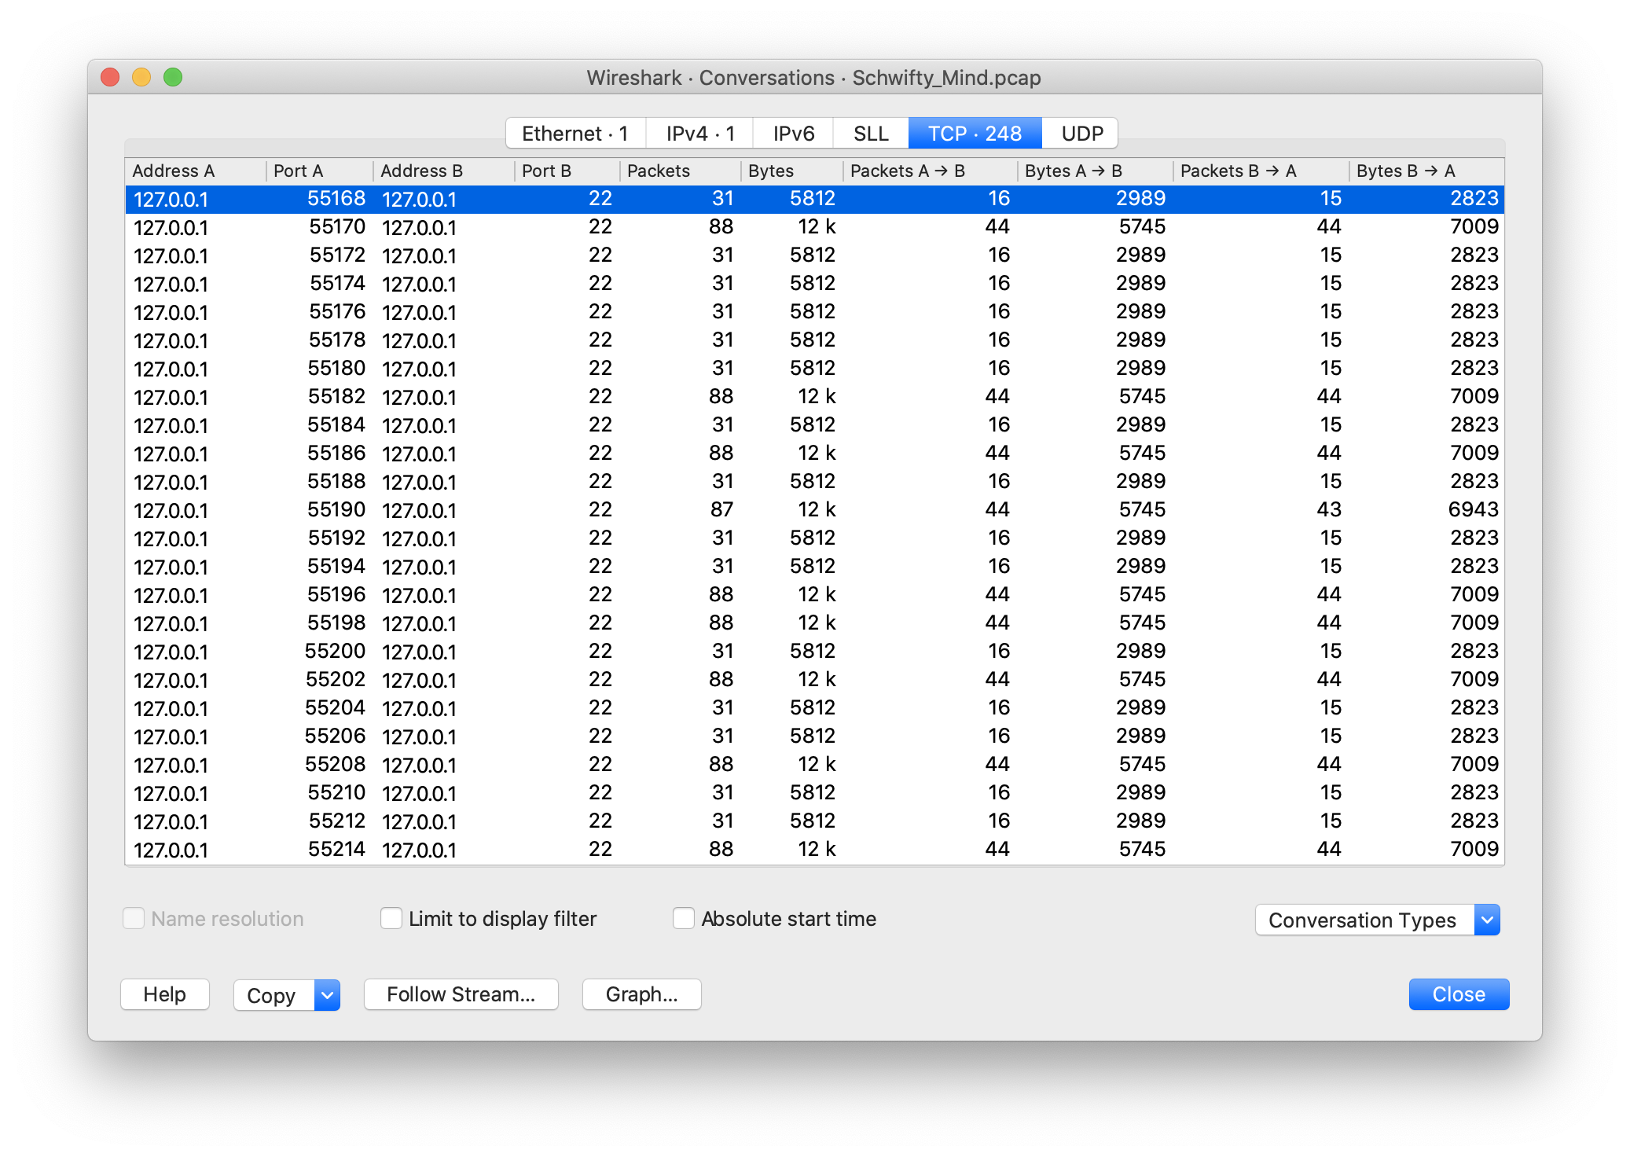Click the Copy button
The height and width of the screenshot is (1157, 1630).
tap(274, 995)
